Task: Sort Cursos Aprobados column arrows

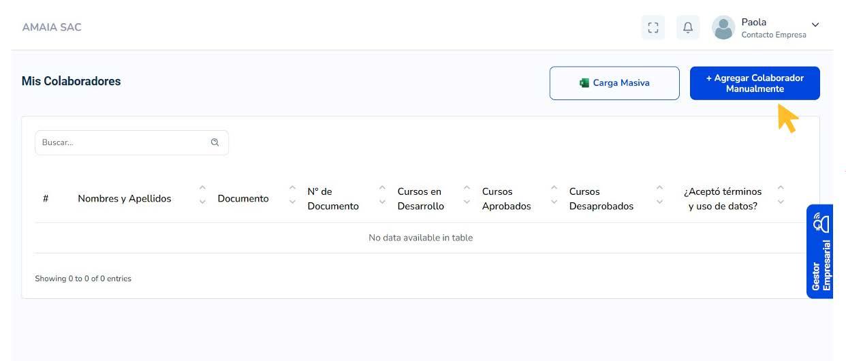Action: 554,195
